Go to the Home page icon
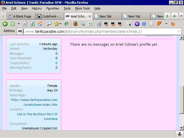Screen dimensions: 184x138 click(40, 24)
